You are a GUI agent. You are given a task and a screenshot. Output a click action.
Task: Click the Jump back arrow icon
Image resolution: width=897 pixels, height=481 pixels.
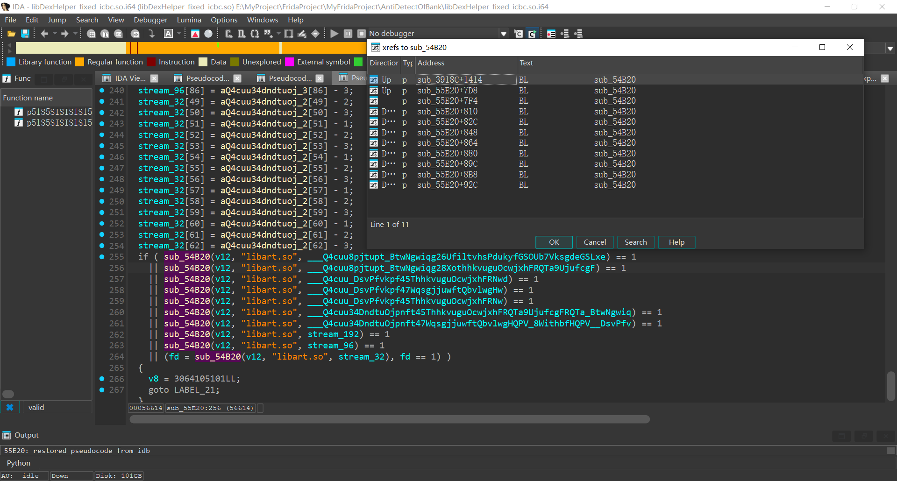44,34
